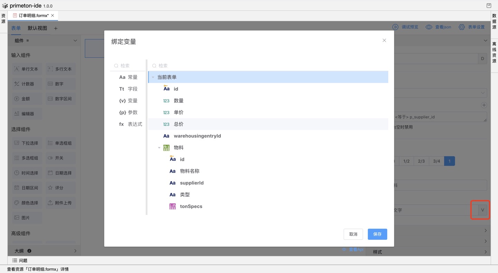
Task: Collapse the 物料 tree node
Action: (159, 148)
